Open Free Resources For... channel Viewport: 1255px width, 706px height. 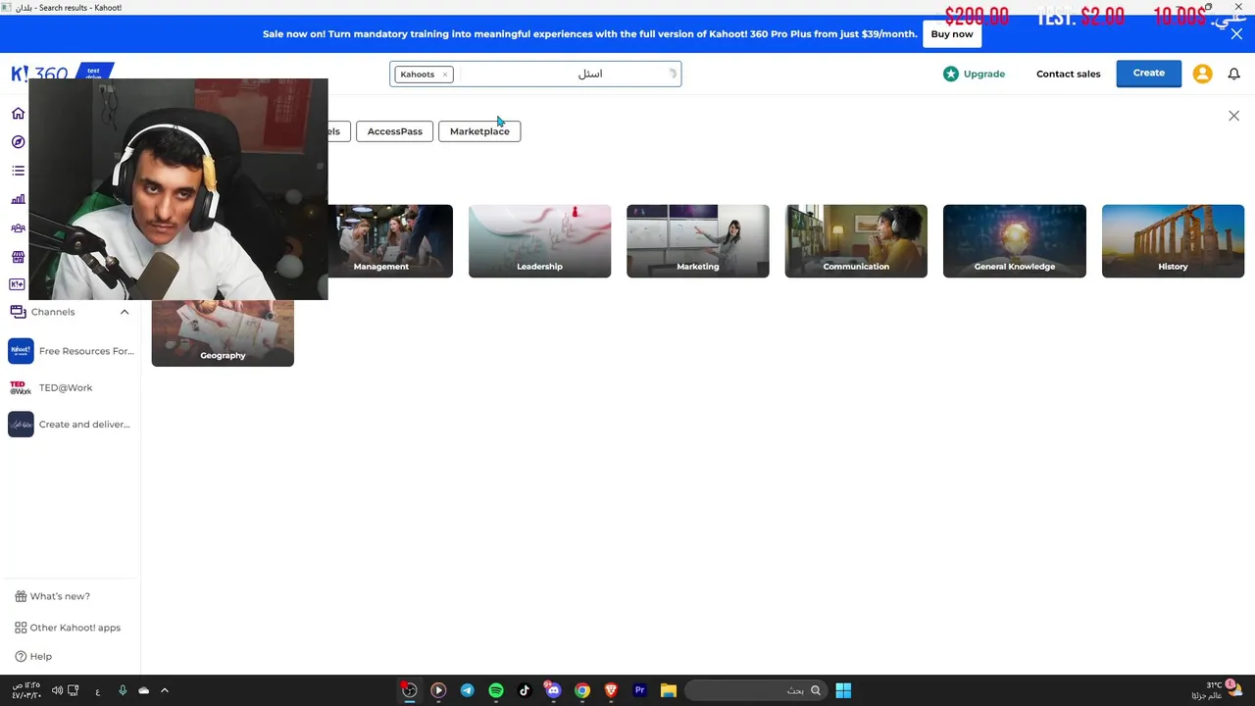70,351
